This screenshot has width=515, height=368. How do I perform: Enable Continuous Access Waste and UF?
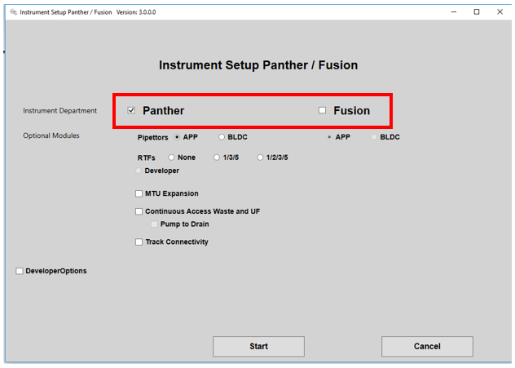point(139,211)
